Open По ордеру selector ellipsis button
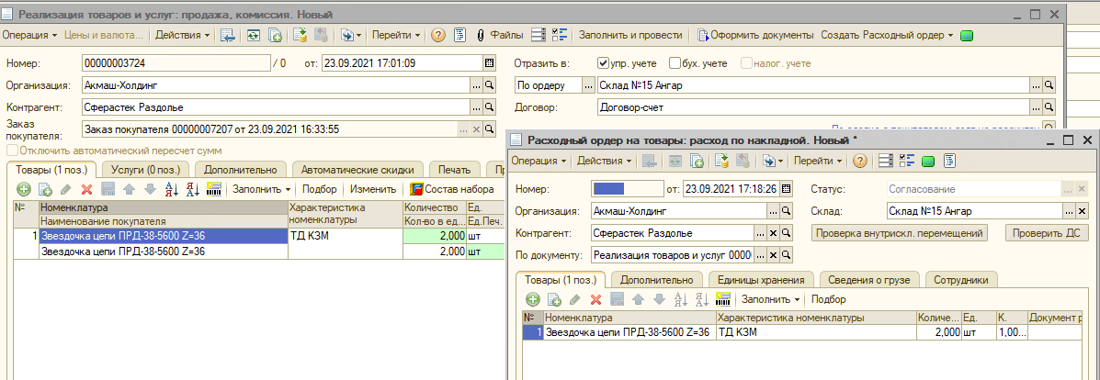 [588, 85]
